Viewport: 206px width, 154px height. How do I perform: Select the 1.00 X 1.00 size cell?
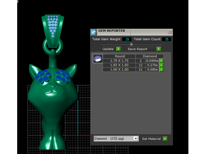[x=119, y=70]
